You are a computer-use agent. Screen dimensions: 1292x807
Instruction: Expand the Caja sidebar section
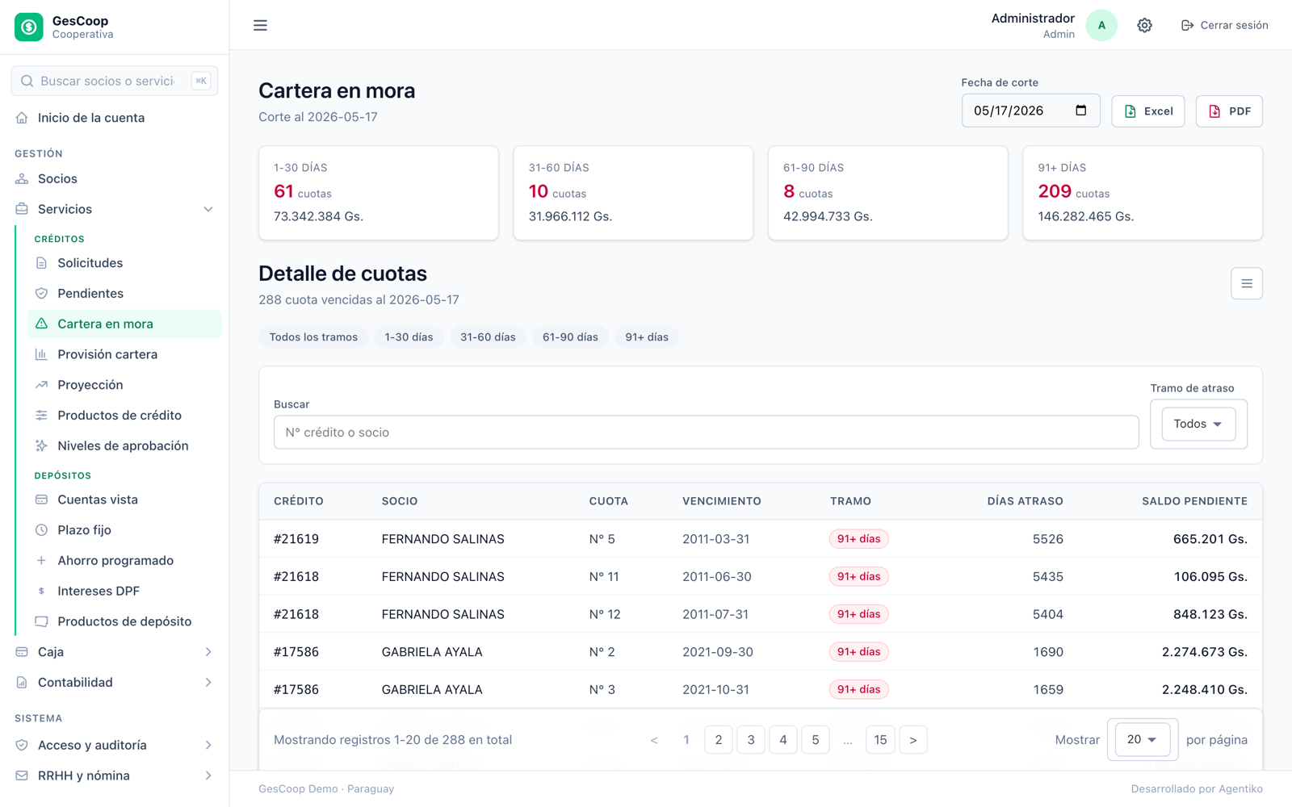(x=115, y=652)
